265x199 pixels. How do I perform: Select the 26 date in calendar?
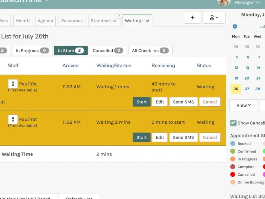[236, 89]
